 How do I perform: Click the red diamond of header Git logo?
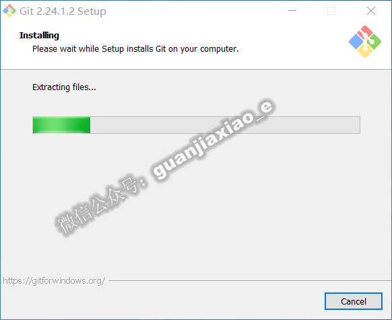click(365, 32)
